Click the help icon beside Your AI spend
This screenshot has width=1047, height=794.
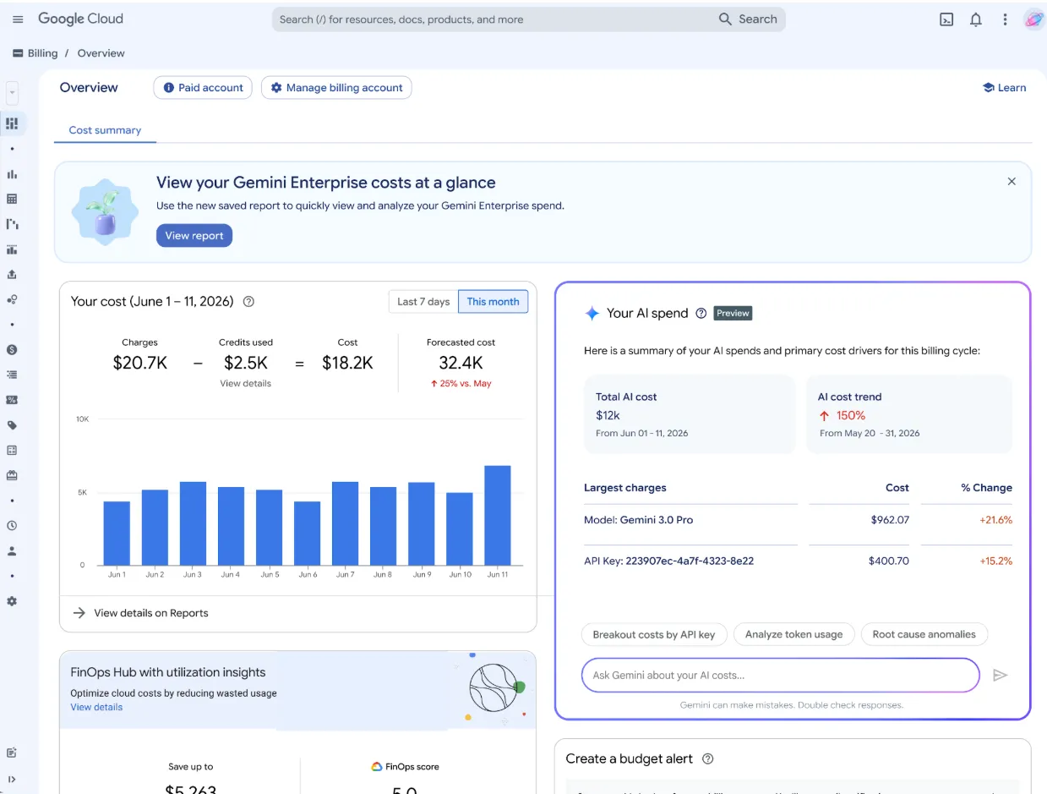click(x=701, y=313)
